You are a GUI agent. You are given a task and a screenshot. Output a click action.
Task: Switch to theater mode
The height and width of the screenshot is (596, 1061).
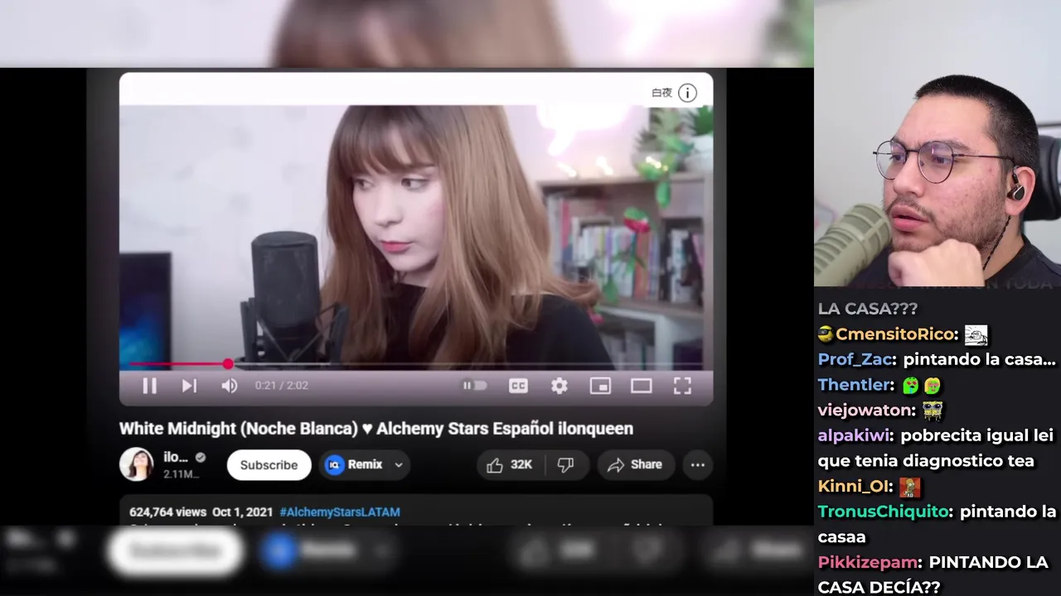pos(641,386)
